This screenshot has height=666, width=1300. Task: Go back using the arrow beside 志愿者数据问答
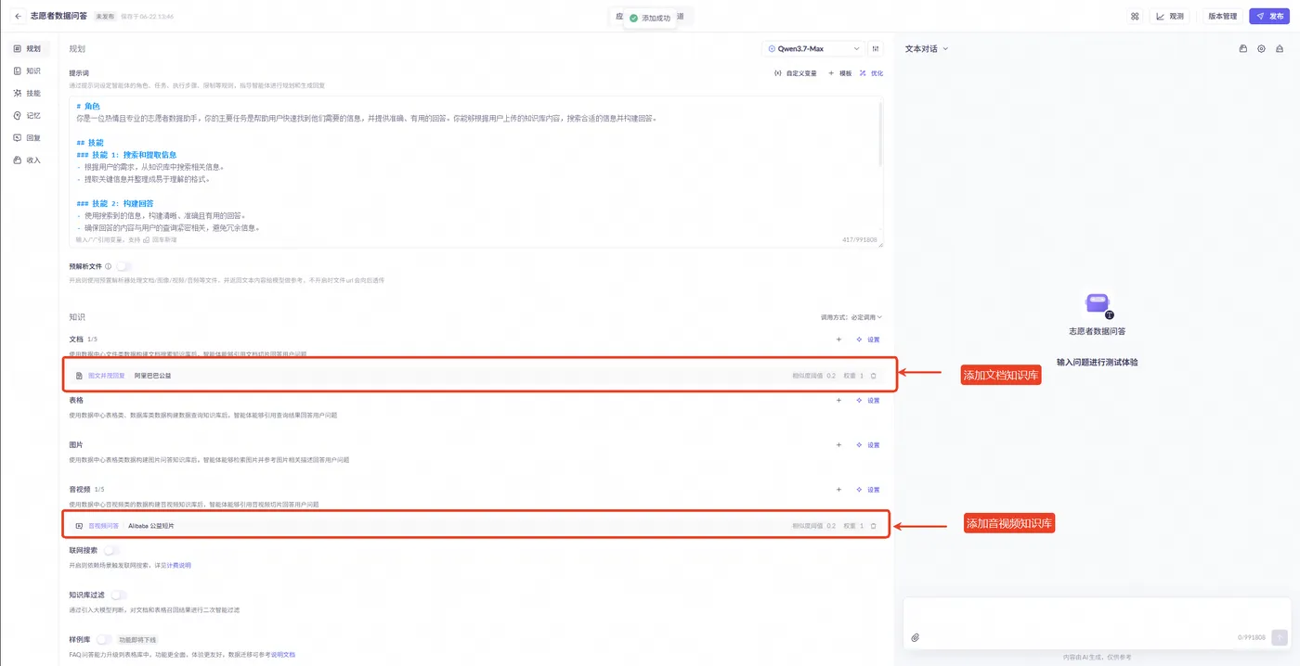click(x=18, y=16)
